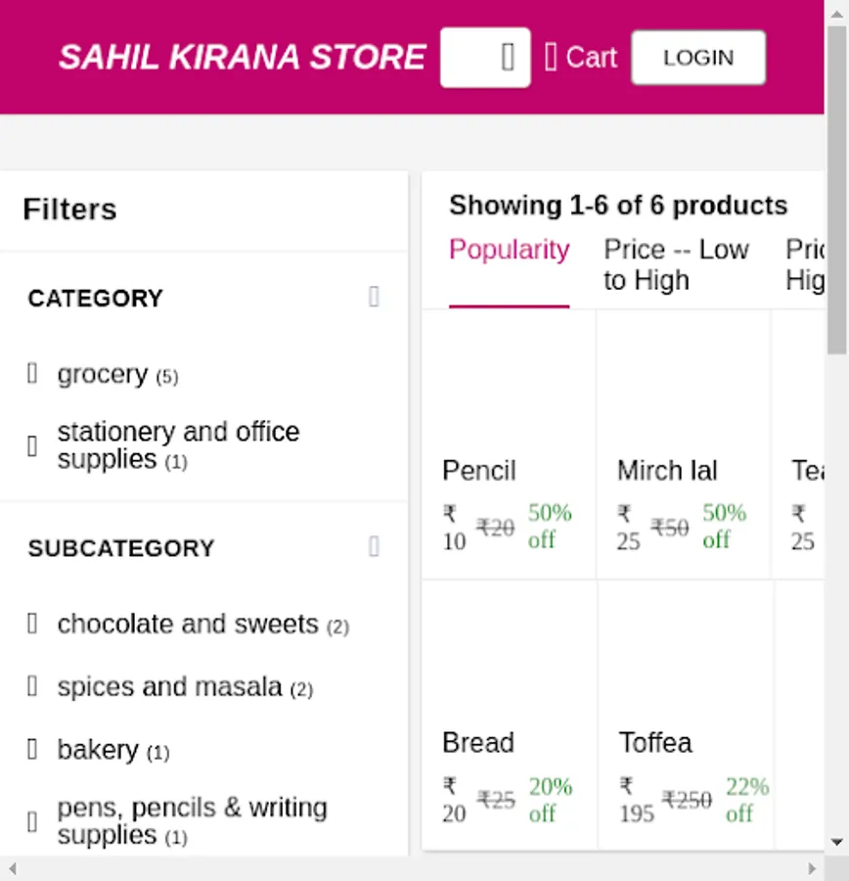The image size is (849, 881).
Task: Select pens, pencils & writing supplies checkbox
Action: pyautogui.click(x=32, y=821)
